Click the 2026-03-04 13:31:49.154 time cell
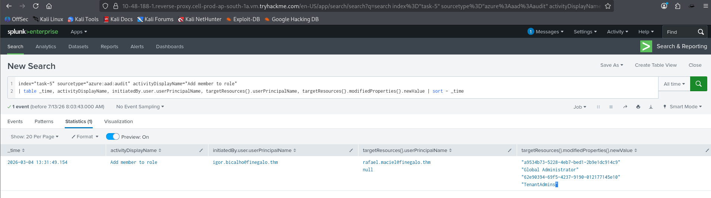711x198 pixels. point(38,162)
